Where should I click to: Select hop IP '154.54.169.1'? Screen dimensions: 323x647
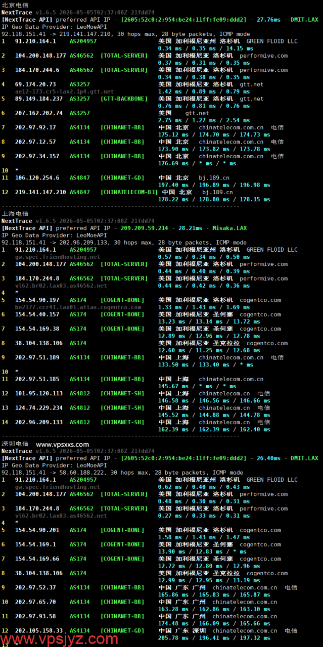tap(35, 544)
